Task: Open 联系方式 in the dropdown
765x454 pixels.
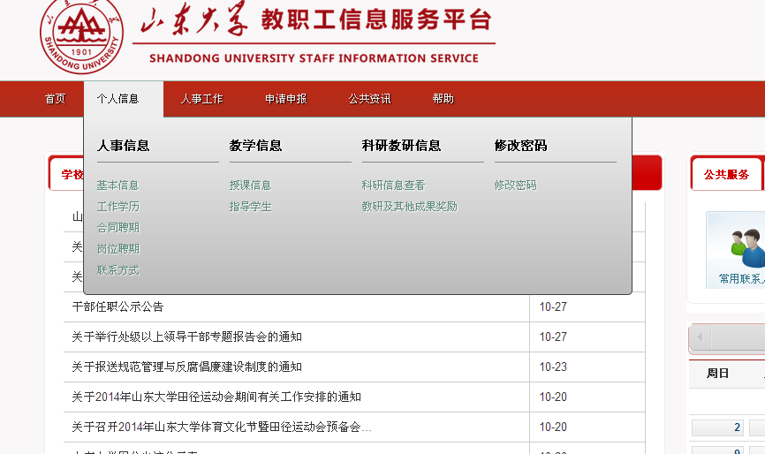Action: [117, 270]
